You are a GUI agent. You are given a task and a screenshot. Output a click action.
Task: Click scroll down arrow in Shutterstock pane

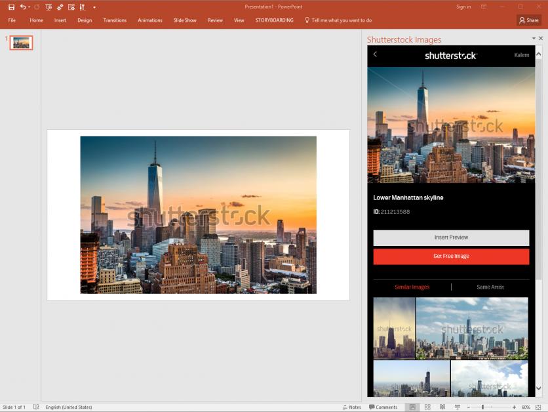(x=539, y=388)
